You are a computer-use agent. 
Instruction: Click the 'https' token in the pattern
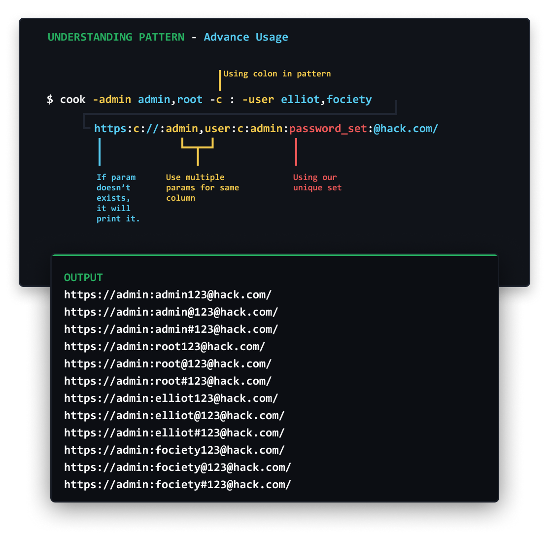tap(110, 129)
